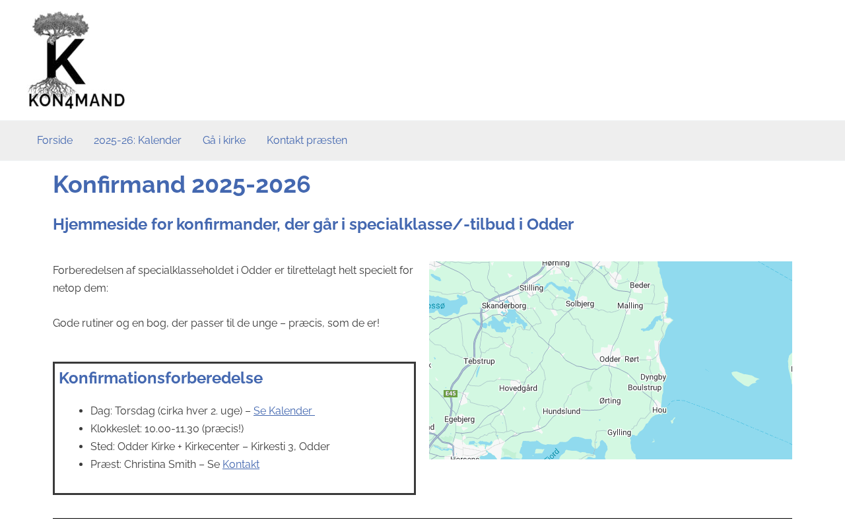Click the Tebstrup label on the map
This screenshot has height=528, width=845.
tap(479, 361)
